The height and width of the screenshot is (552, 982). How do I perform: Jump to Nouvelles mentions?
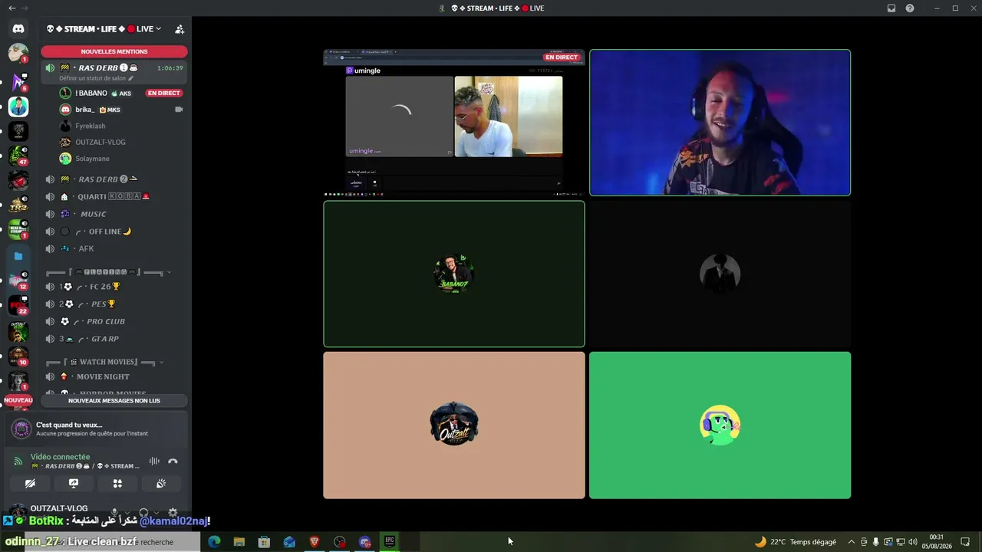point(114,51)
